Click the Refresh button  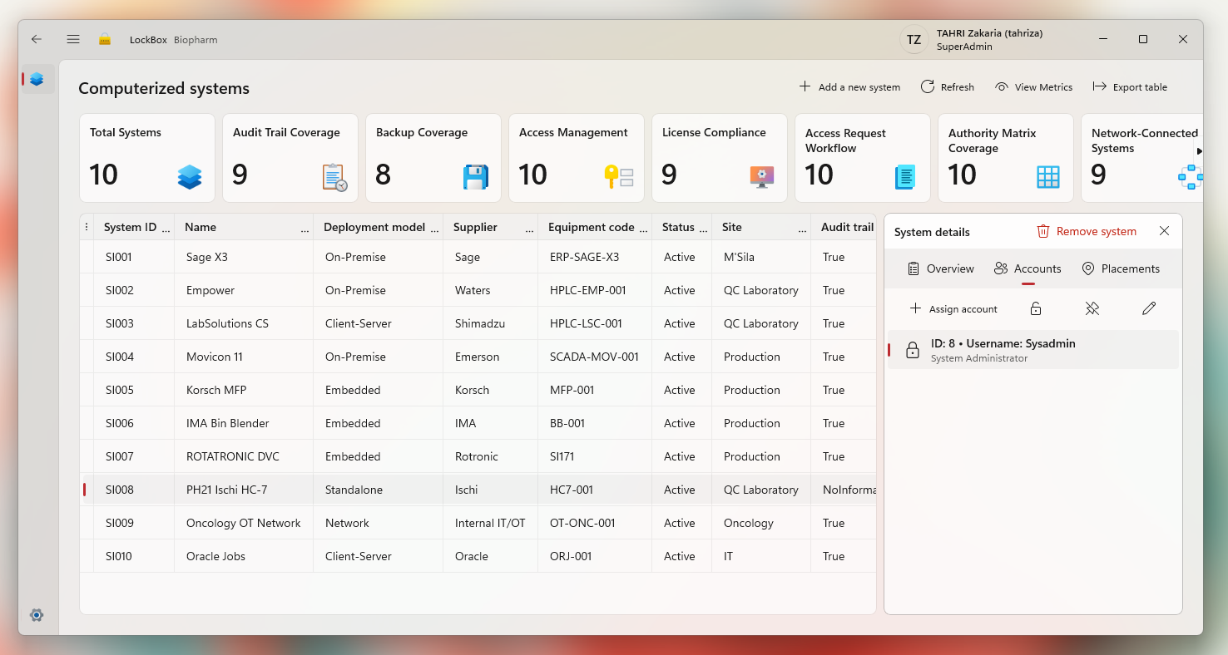[x=948, y=86]
